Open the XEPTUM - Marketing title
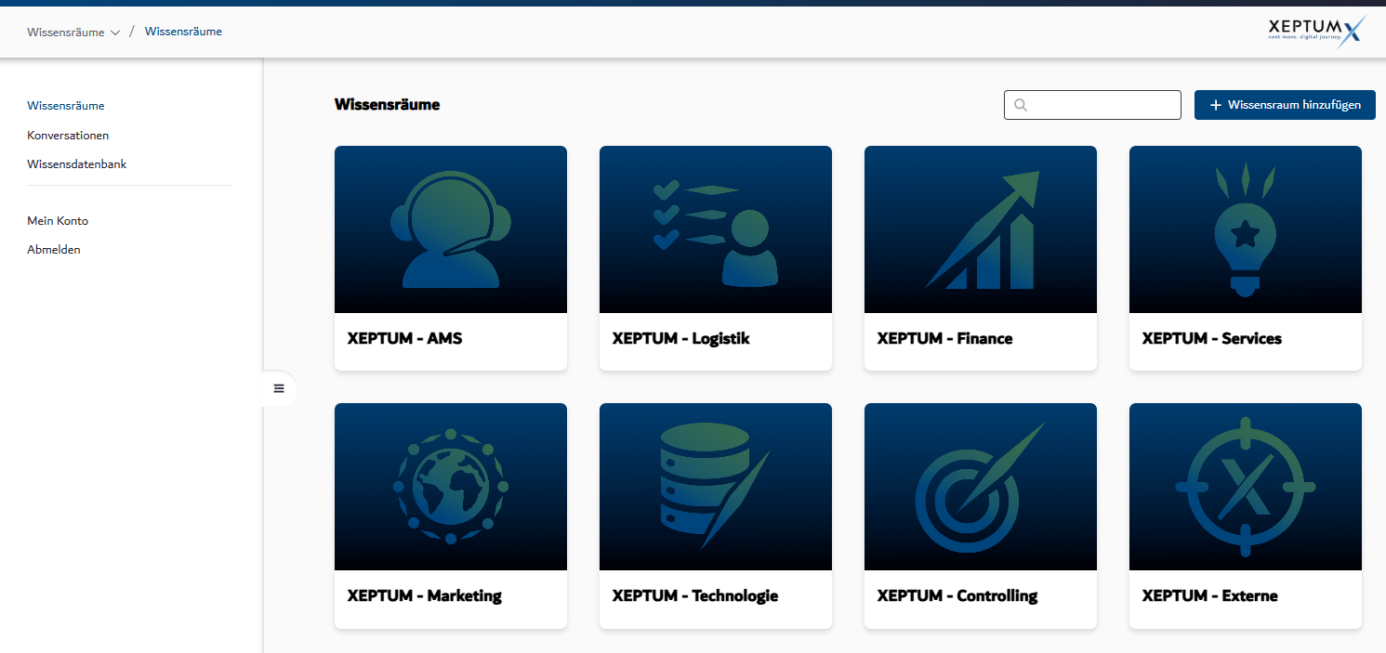This screenshot has height=653, width=1386. click(424, 595)
